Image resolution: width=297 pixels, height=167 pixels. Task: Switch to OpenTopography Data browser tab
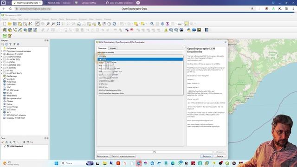pos(27,3)
